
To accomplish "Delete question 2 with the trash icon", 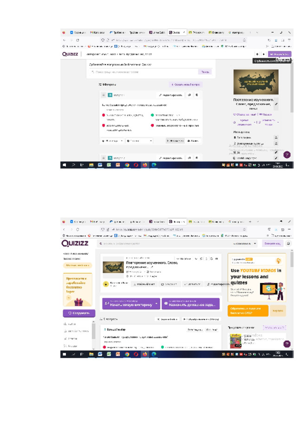I will [197, 158].
